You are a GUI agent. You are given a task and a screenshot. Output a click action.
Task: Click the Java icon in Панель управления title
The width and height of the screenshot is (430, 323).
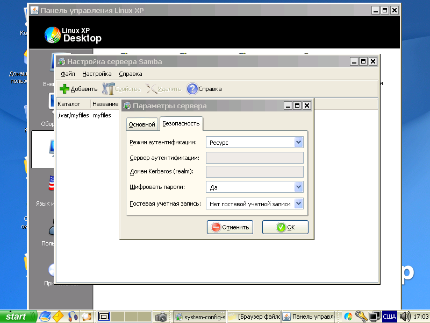[x=34, y=10]
